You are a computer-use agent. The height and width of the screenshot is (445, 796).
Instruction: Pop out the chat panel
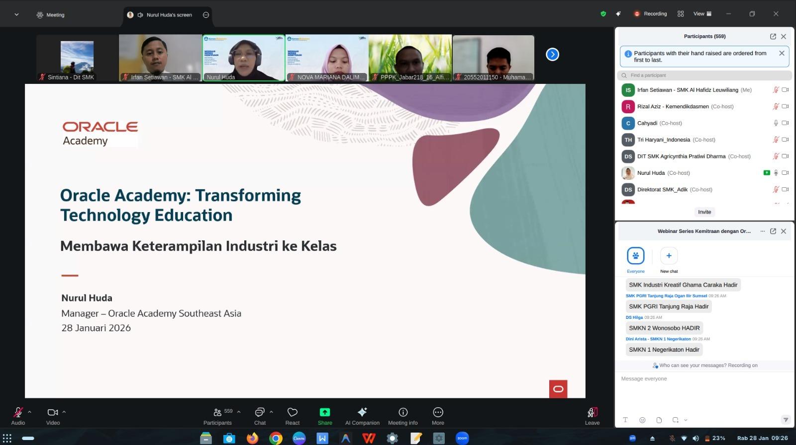pyautogui.click(x=773, y=231)
